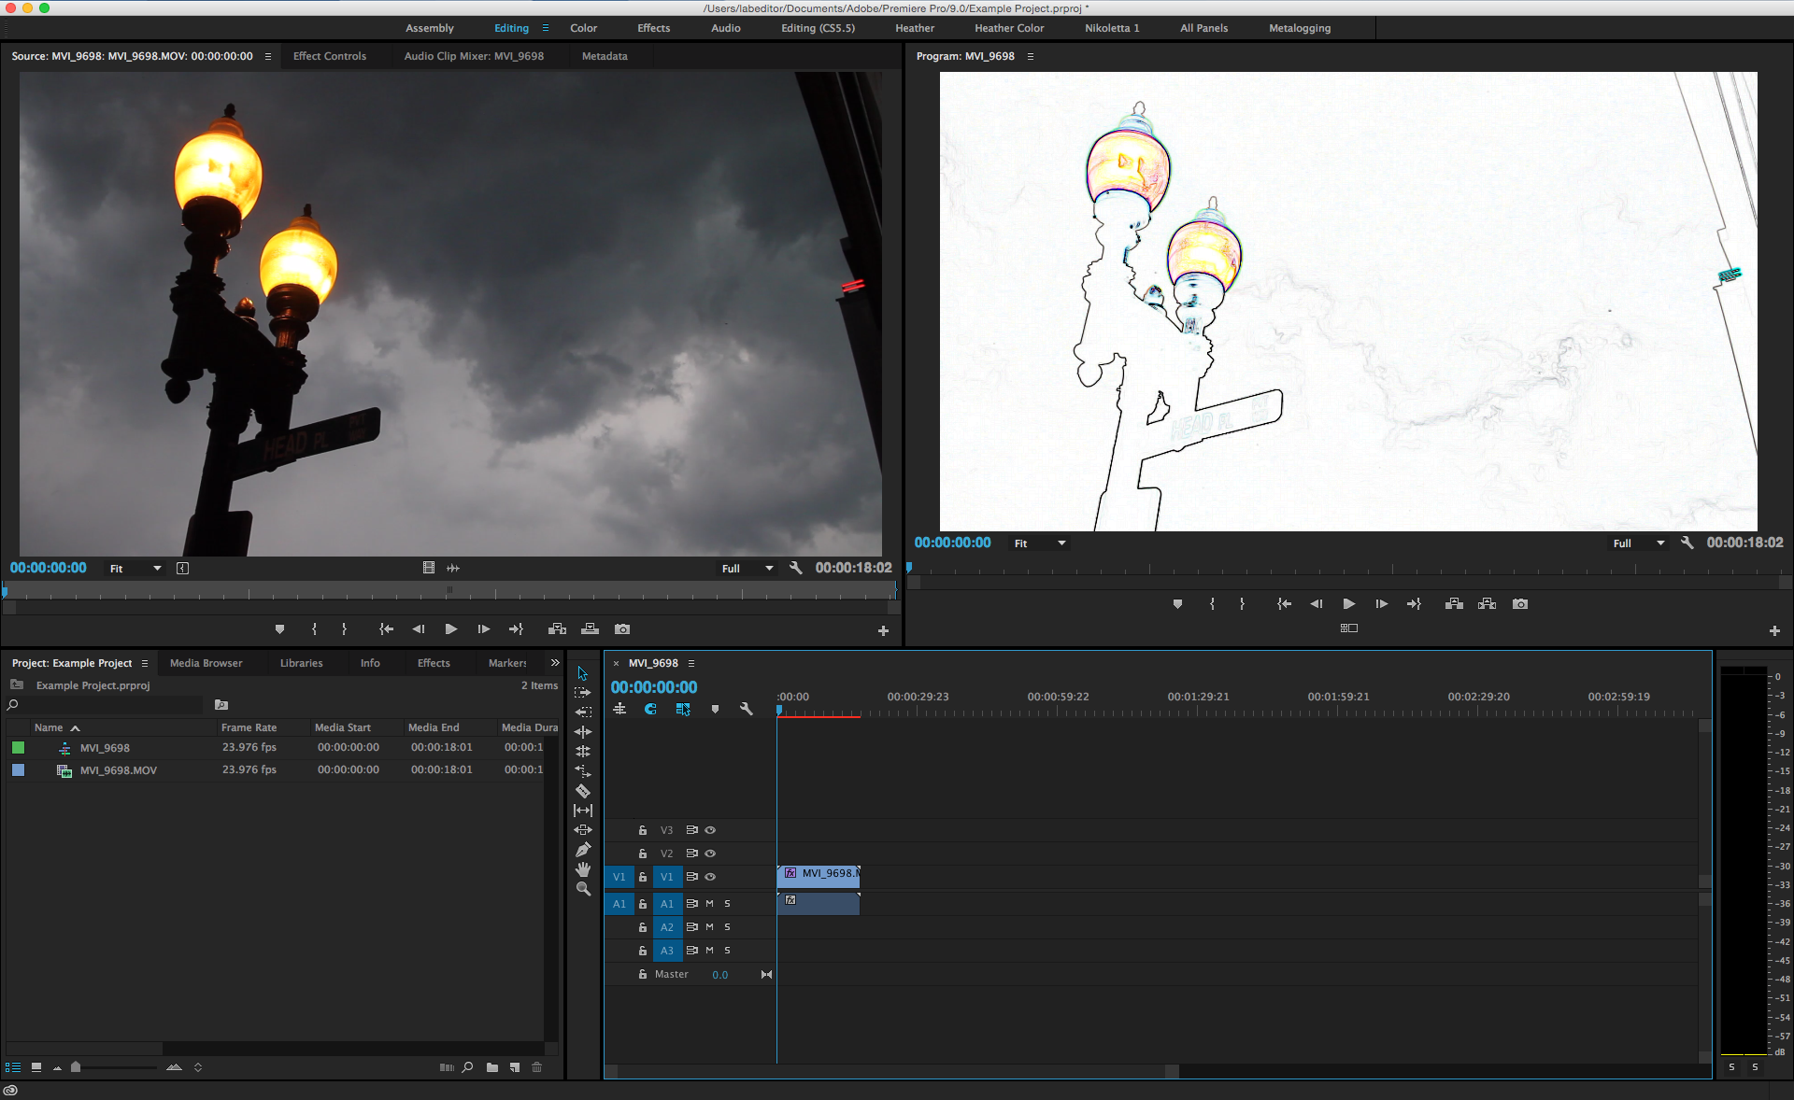Select the Zoom tool at bottom of tools panel
Image resolution: width=1794 pixels, height=1100 pixels.
coord(583,889)
